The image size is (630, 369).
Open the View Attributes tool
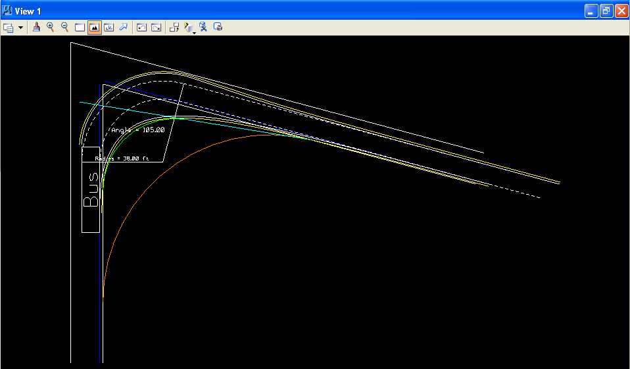pyautogui.click(x=9, y=28)
